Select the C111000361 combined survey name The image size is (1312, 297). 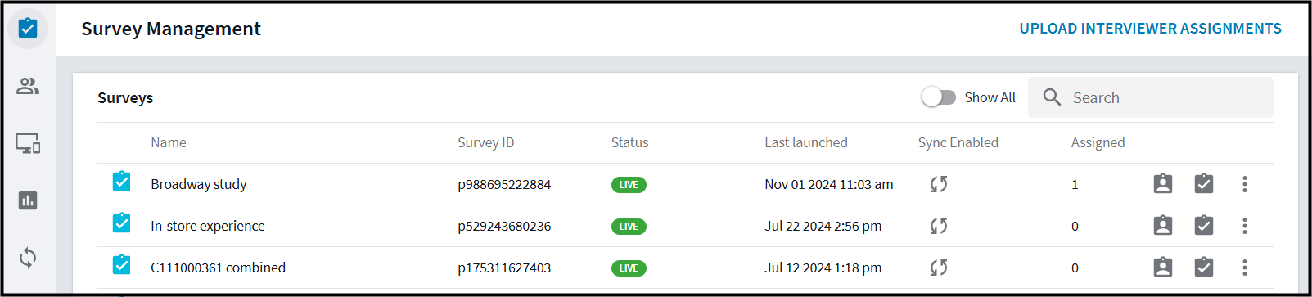tap(219, 268)
